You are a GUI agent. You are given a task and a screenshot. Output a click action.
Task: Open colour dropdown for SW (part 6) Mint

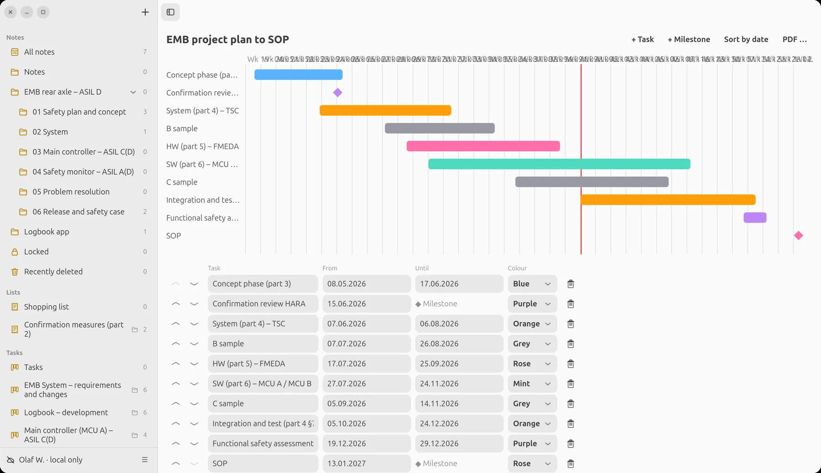coord(532,384)
